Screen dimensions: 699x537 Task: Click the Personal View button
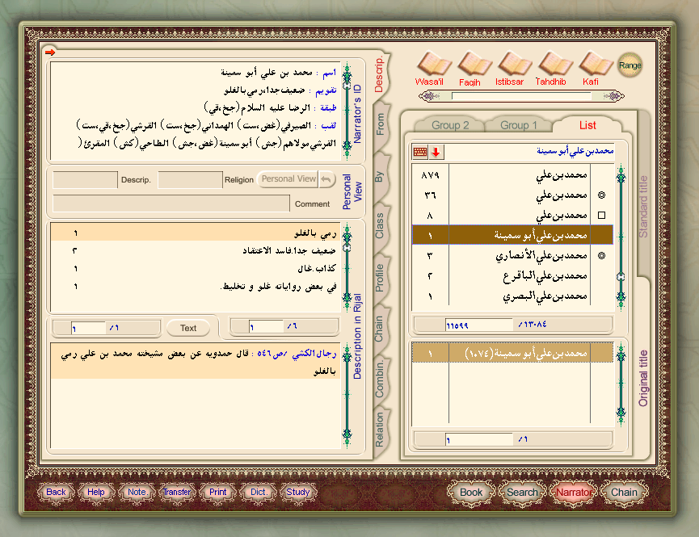point(288,179)
